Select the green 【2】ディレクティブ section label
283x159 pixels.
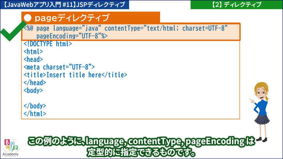(x=237, y=5)
